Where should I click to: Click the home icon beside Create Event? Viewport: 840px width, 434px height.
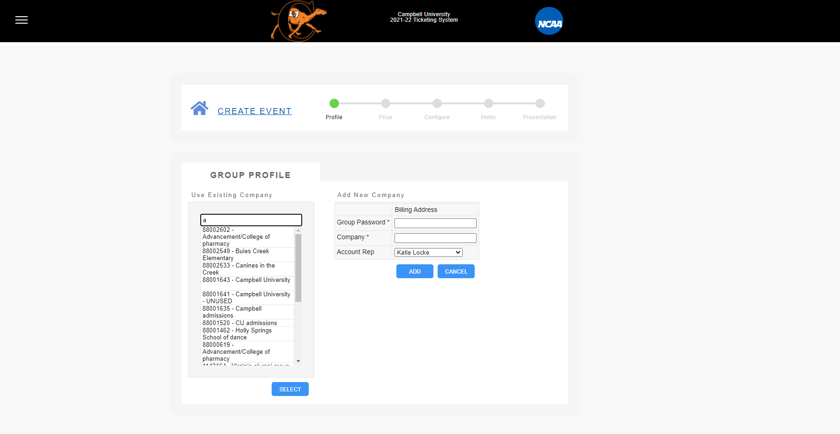pos(199,108)
